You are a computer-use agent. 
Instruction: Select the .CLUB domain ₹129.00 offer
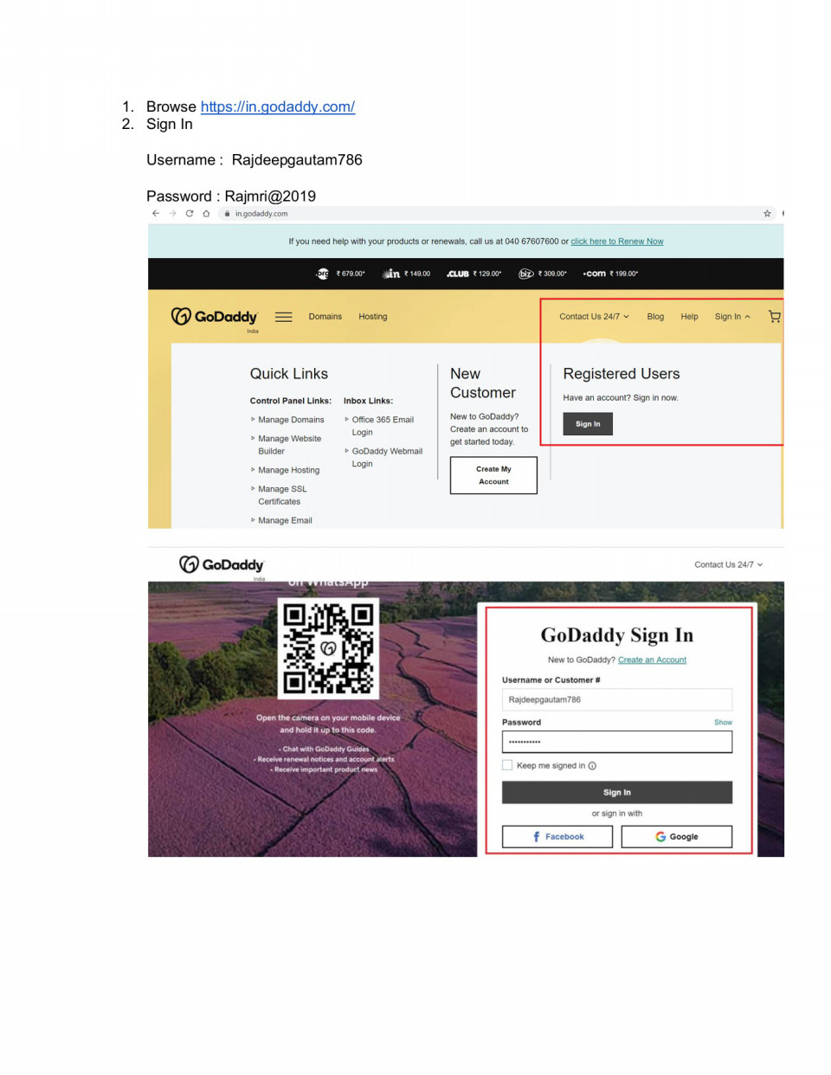tap(474, 274)
